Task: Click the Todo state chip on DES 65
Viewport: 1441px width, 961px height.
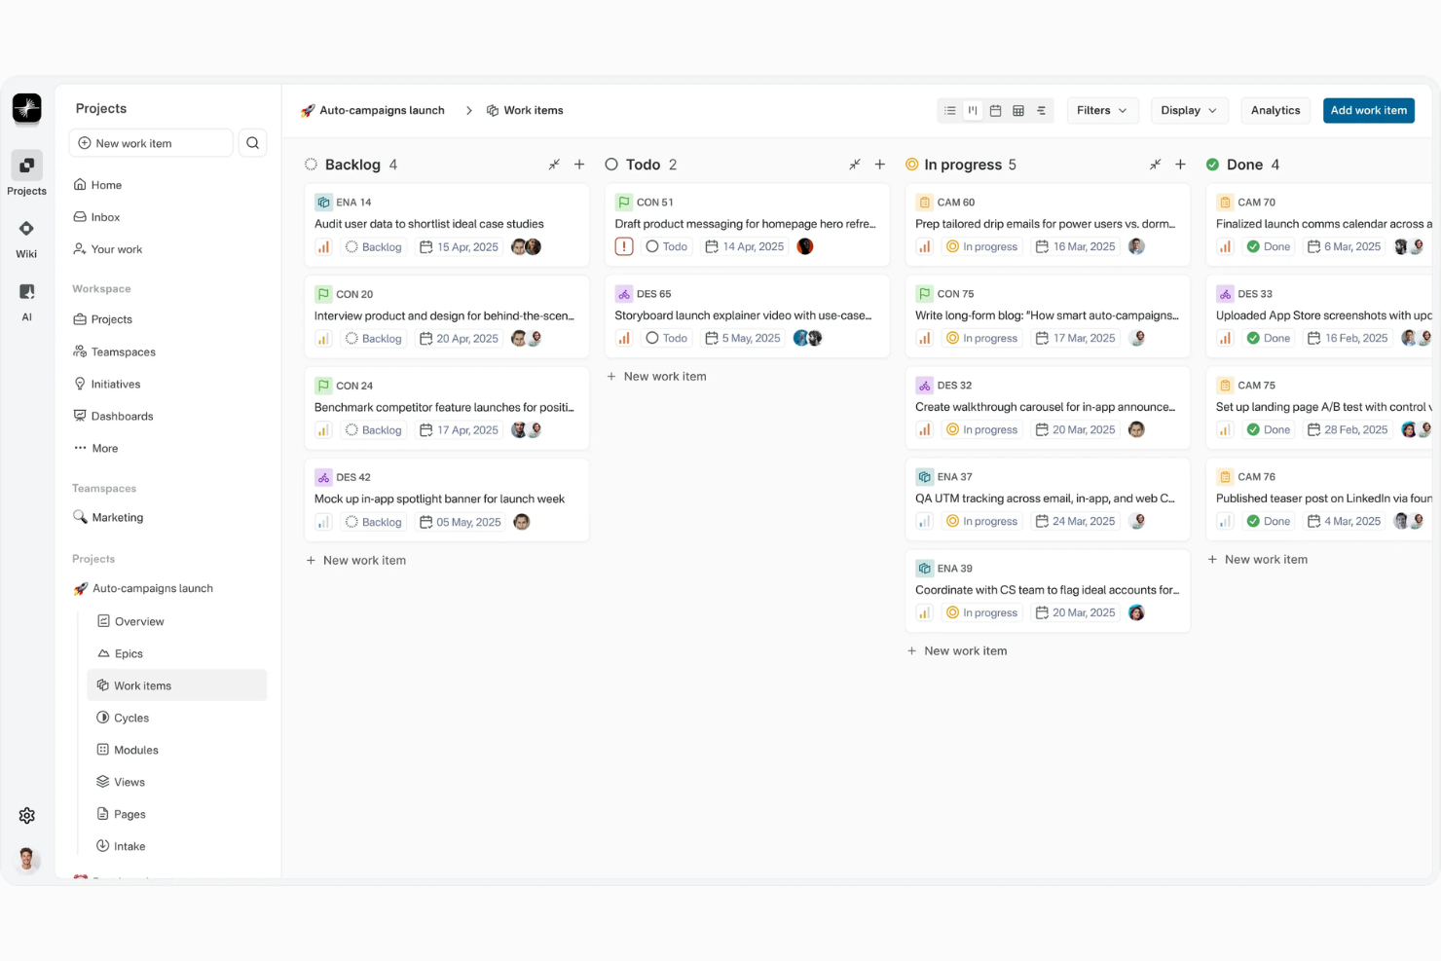Action: [666, 339]
